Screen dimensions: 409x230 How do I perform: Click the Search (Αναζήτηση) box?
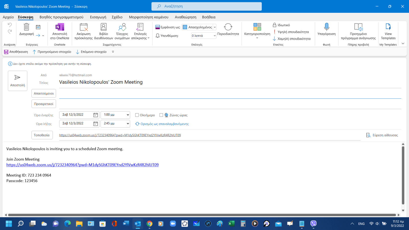(x=207, y=6)
